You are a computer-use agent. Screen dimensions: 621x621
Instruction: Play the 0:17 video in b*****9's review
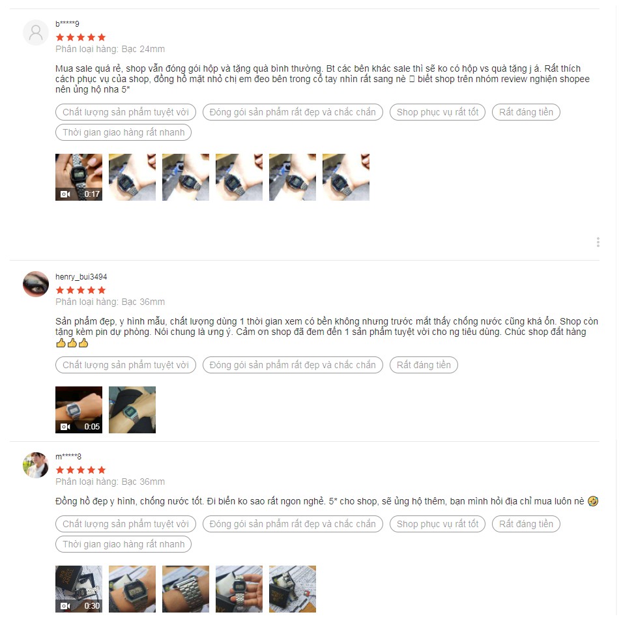pyautogui.click(x=79, y=177)
